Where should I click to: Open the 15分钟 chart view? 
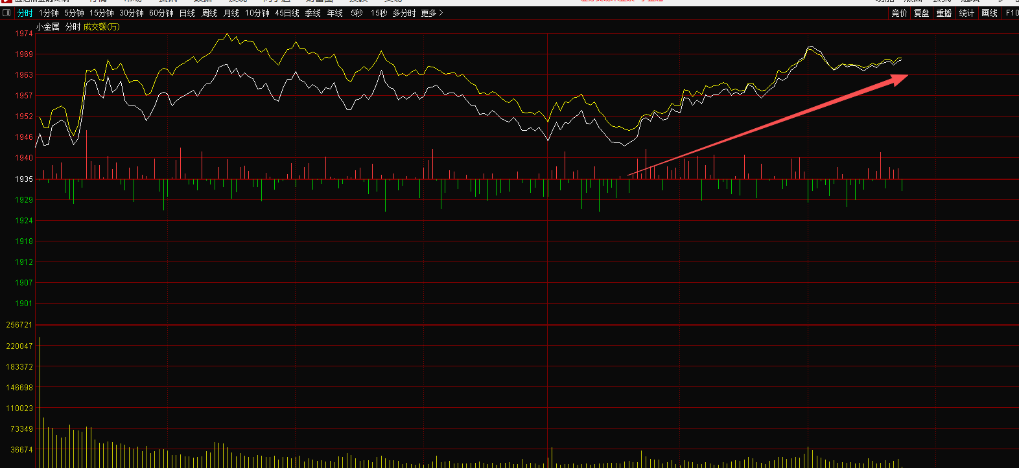click(x=102, y=13)
